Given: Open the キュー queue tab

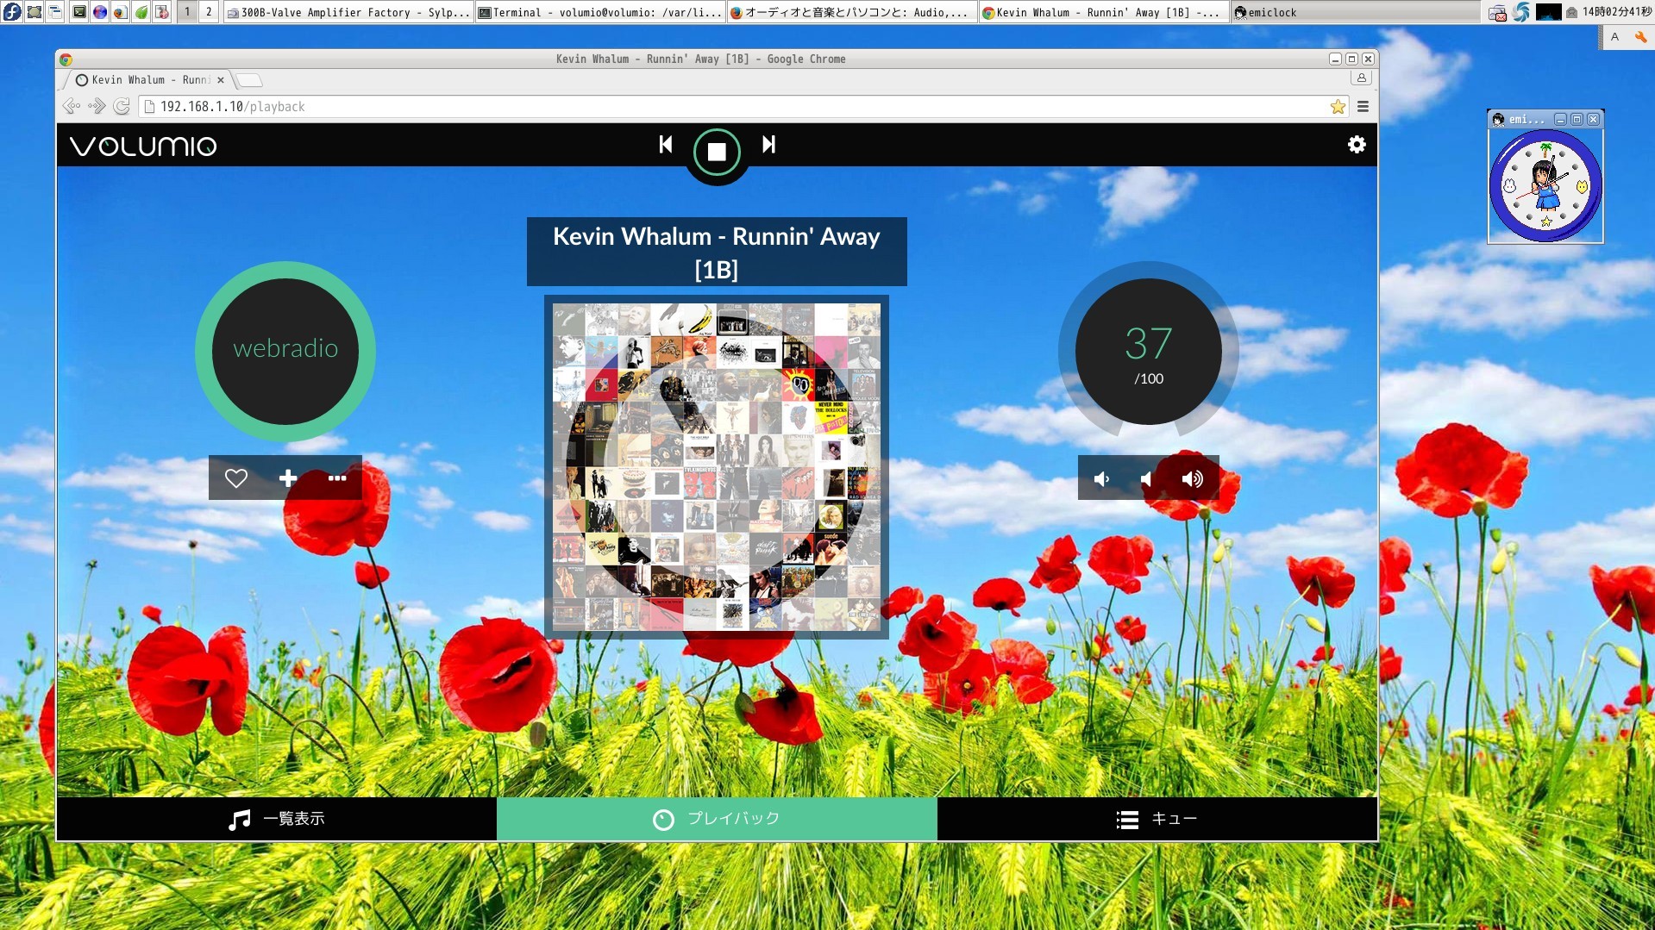Looking at the screenshot, I should [x=1157, y=819].
